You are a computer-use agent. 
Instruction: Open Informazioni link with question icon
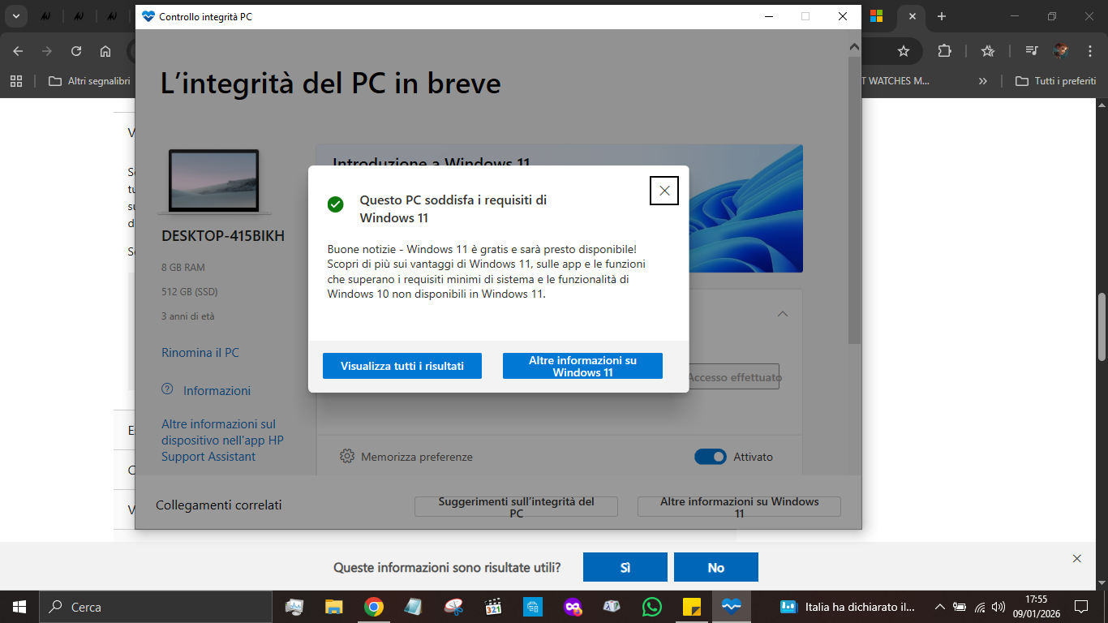(x=206, y=390)
